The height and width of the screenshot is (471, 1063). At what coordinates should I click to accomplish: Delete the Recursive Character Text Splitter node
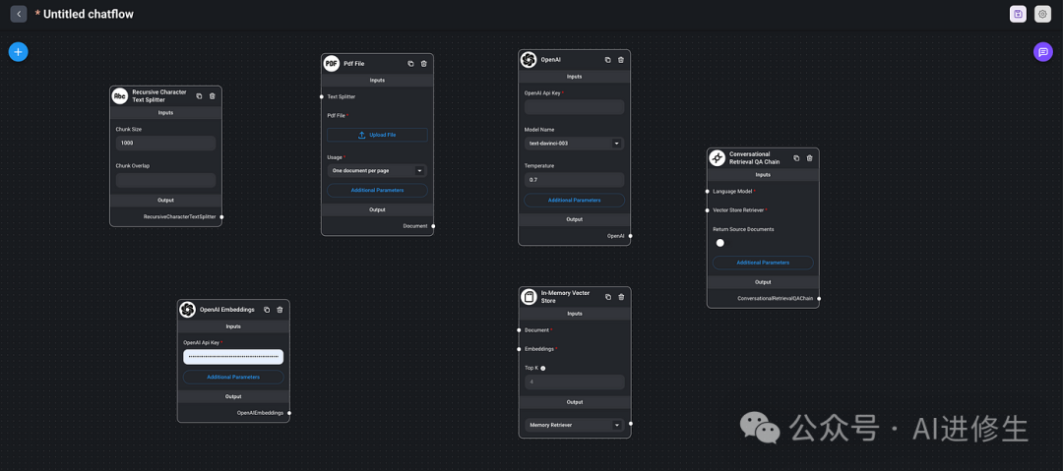[213, 96]
